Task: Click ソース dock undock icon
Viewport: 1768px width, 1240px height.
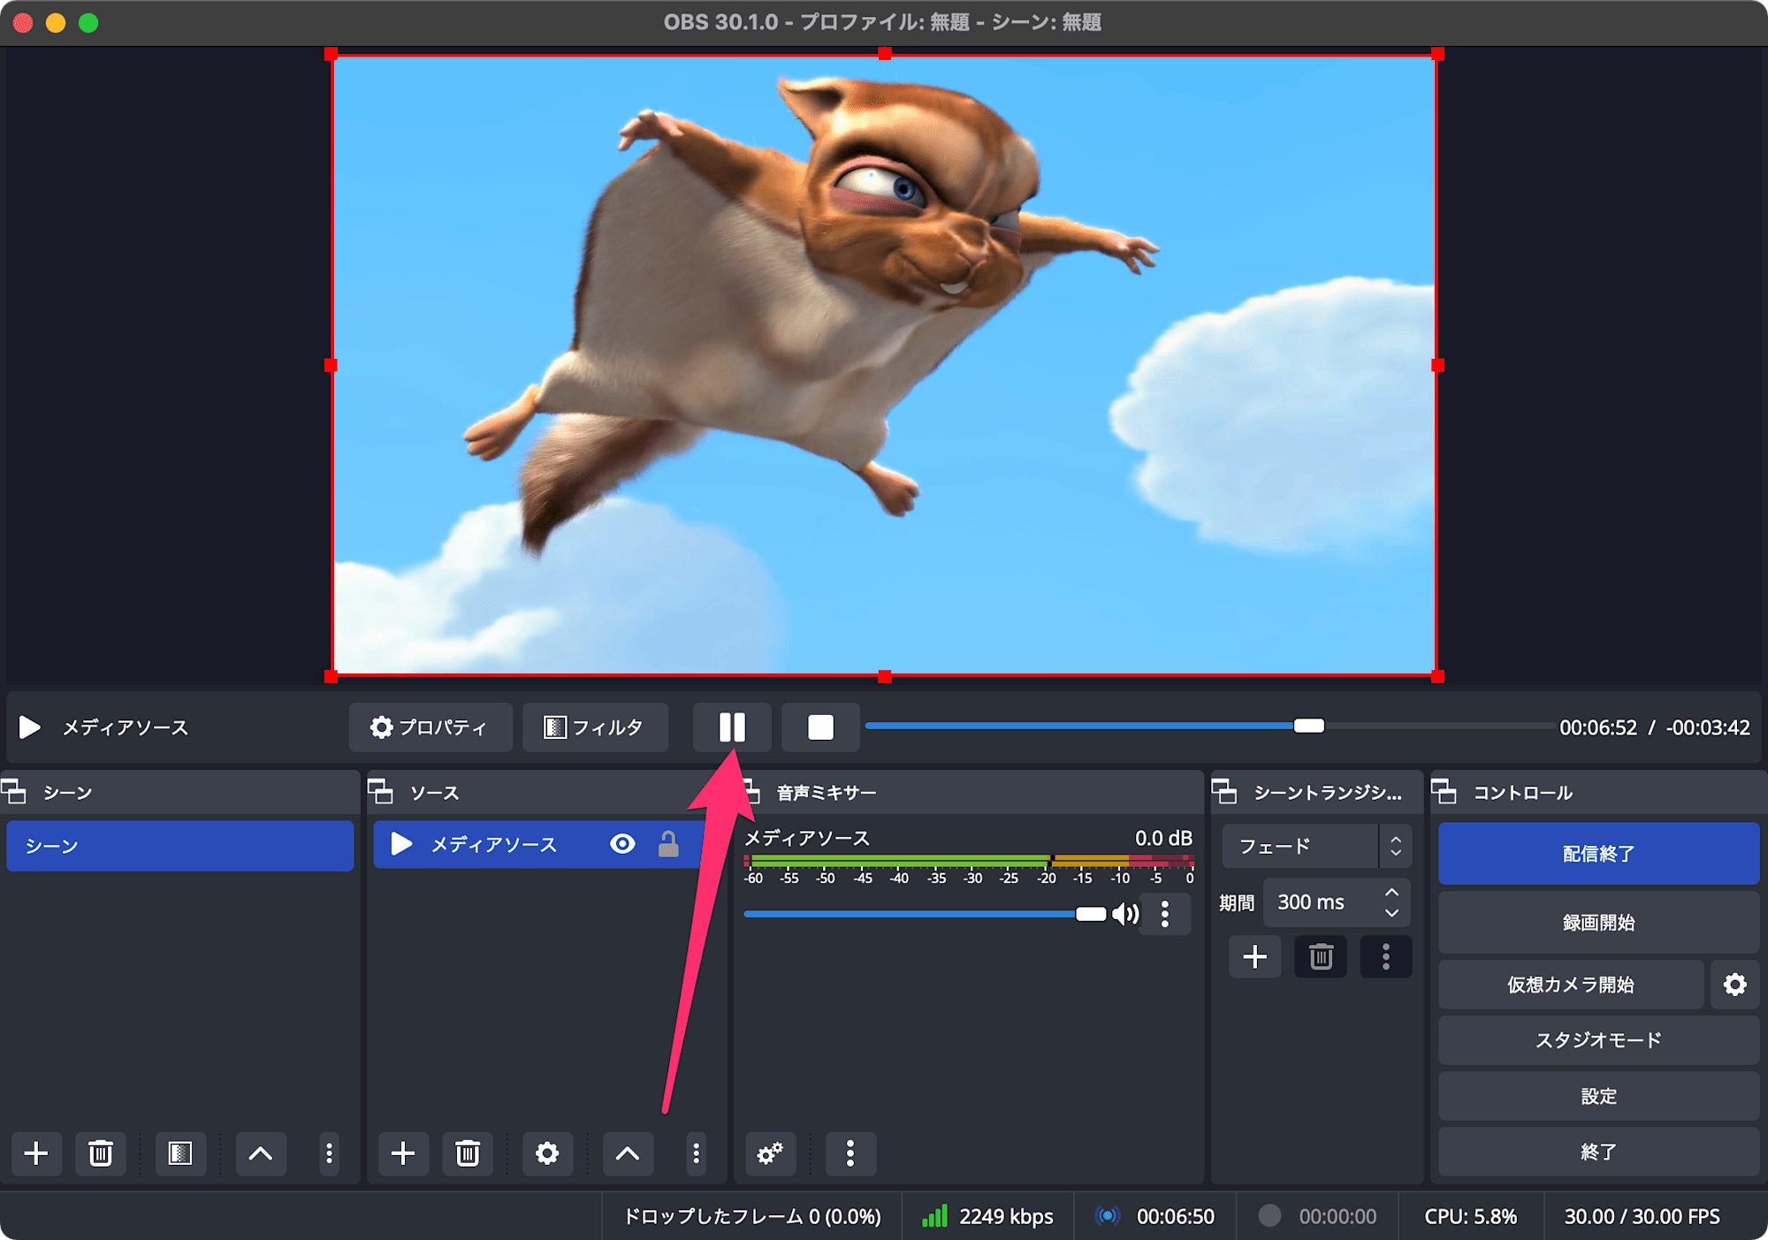Action: (x=380, y=792)
